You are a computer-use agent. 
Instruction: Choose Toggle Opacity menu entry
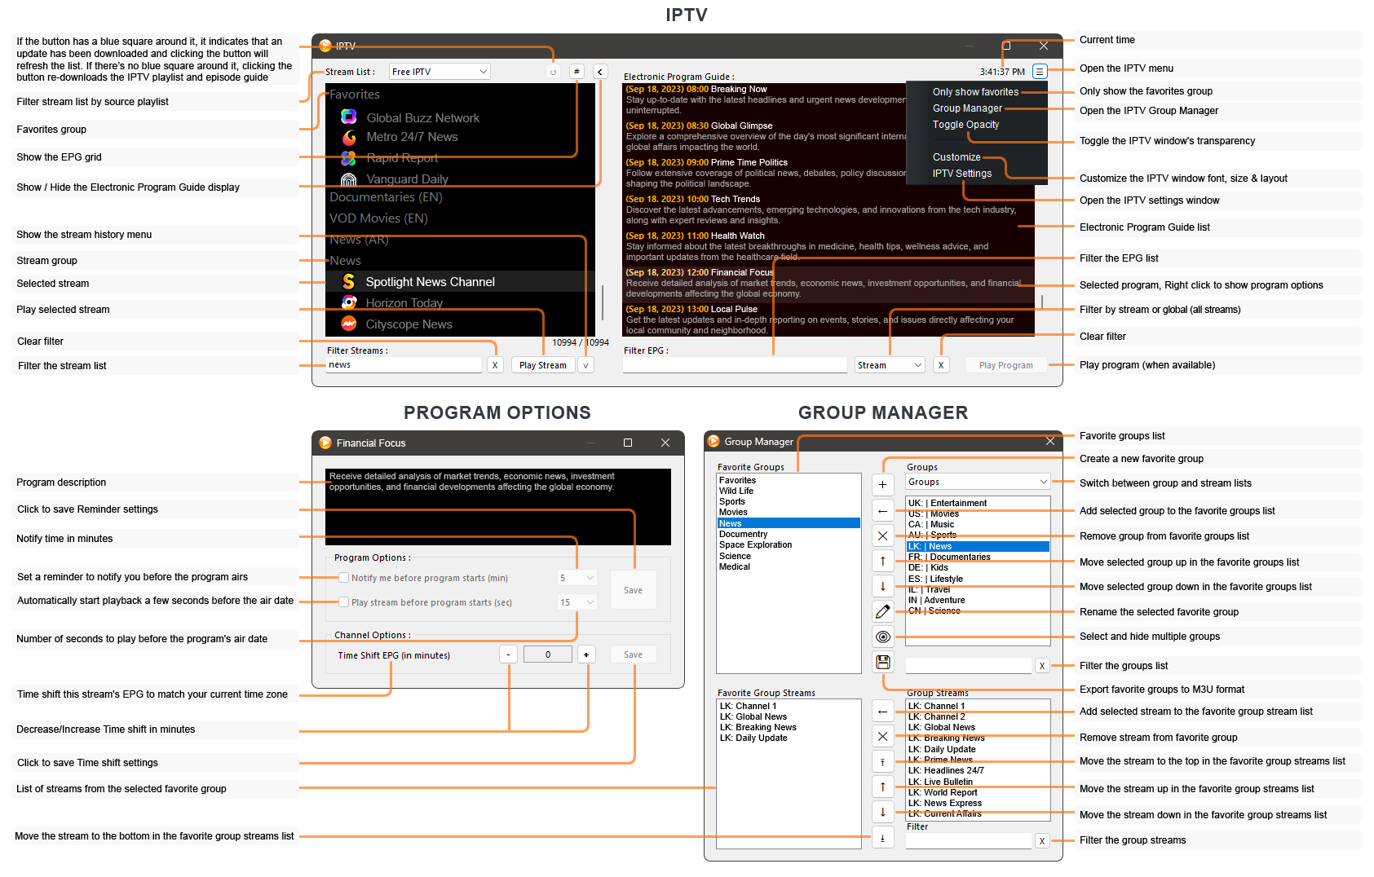tap(965, 125)
